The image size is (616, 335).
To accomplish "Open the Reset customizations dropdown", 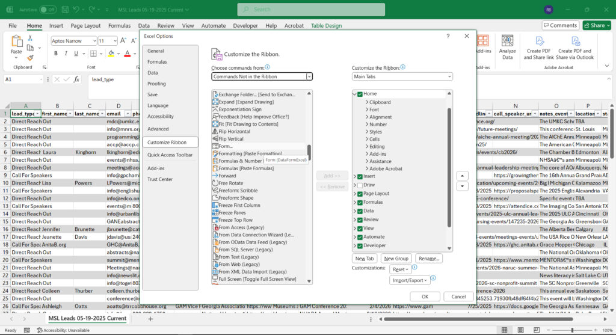I will [x=400, y=269].
